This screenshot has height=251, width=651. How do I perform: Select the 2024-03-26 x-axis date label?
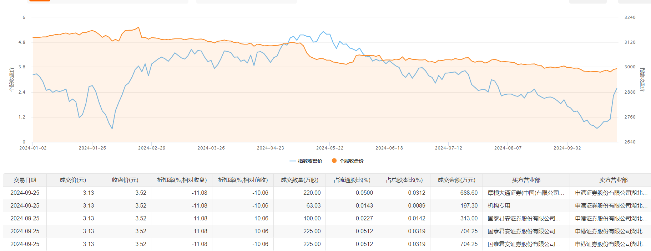(211, 148)
